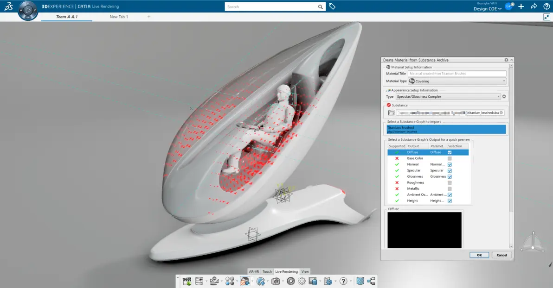Confirm the dialog with OK button
The width and height of the screenshot is (553, 288).
tap(479, 255)
